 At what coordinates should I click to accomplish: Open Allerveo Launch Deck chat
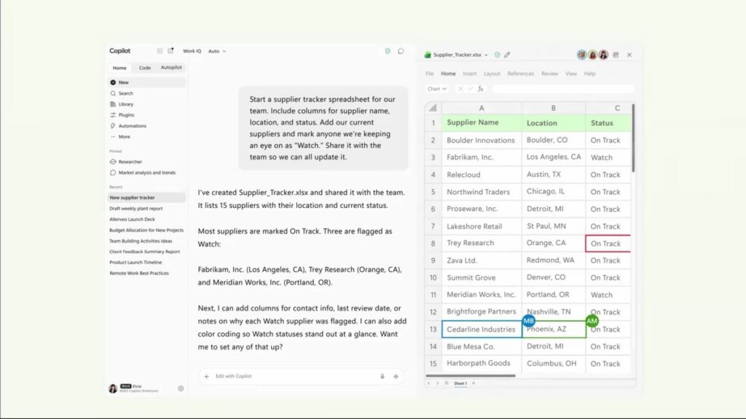(x=133, y=220)
